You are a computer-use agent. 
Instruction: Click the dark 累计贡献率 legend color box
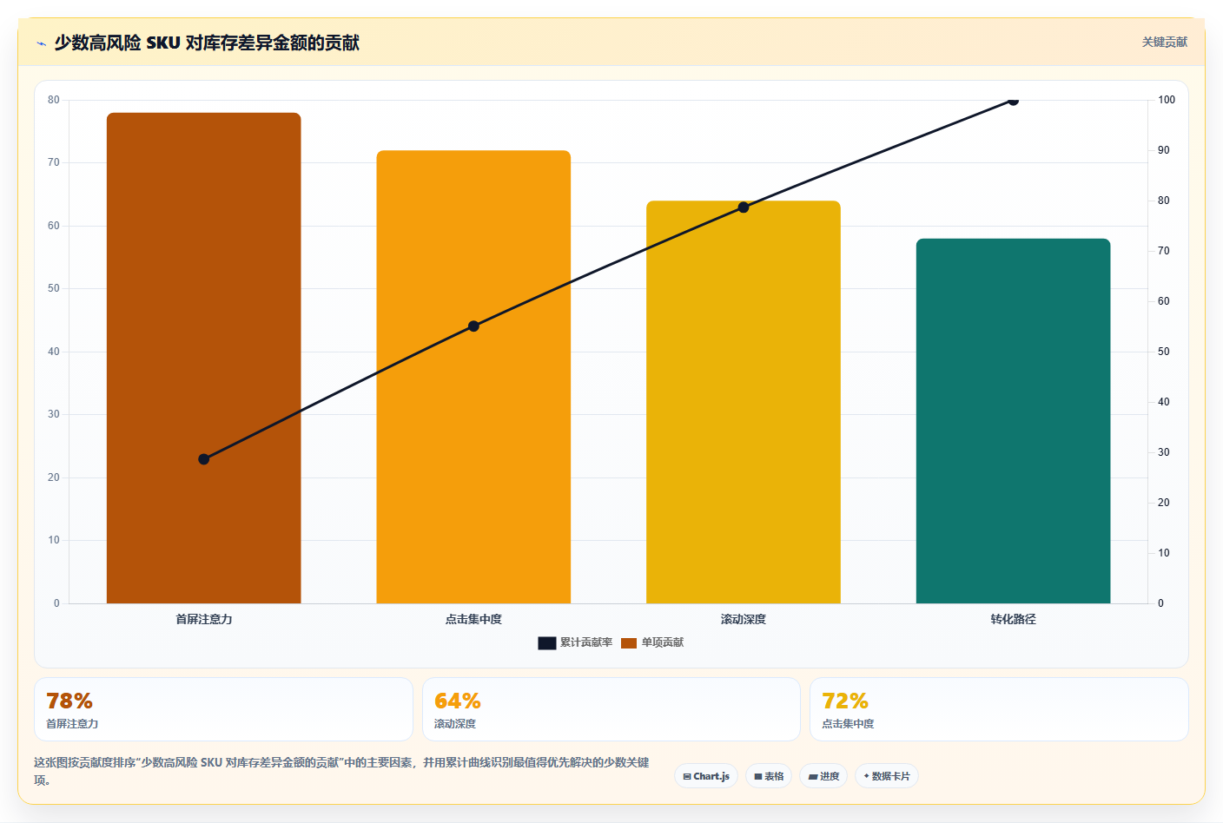(x=546, y=642)
